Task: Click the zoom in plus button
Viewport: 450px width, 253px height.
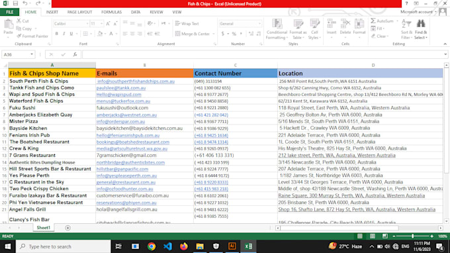Action: tap(432, 236)
